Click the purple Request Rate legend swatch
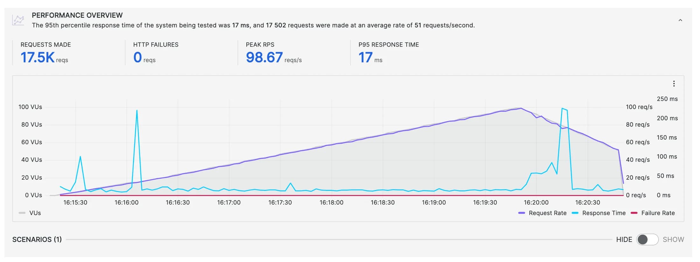Viewport: 700px width, 262px height. pyautogui.click(x=521, y=213)
